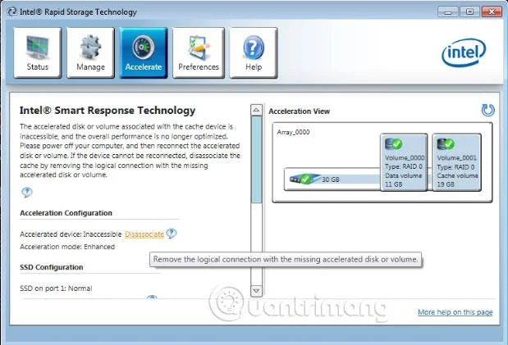508x345 pixels.
Task: Click the SSD Configuration heading
Action: click(52, 267)
